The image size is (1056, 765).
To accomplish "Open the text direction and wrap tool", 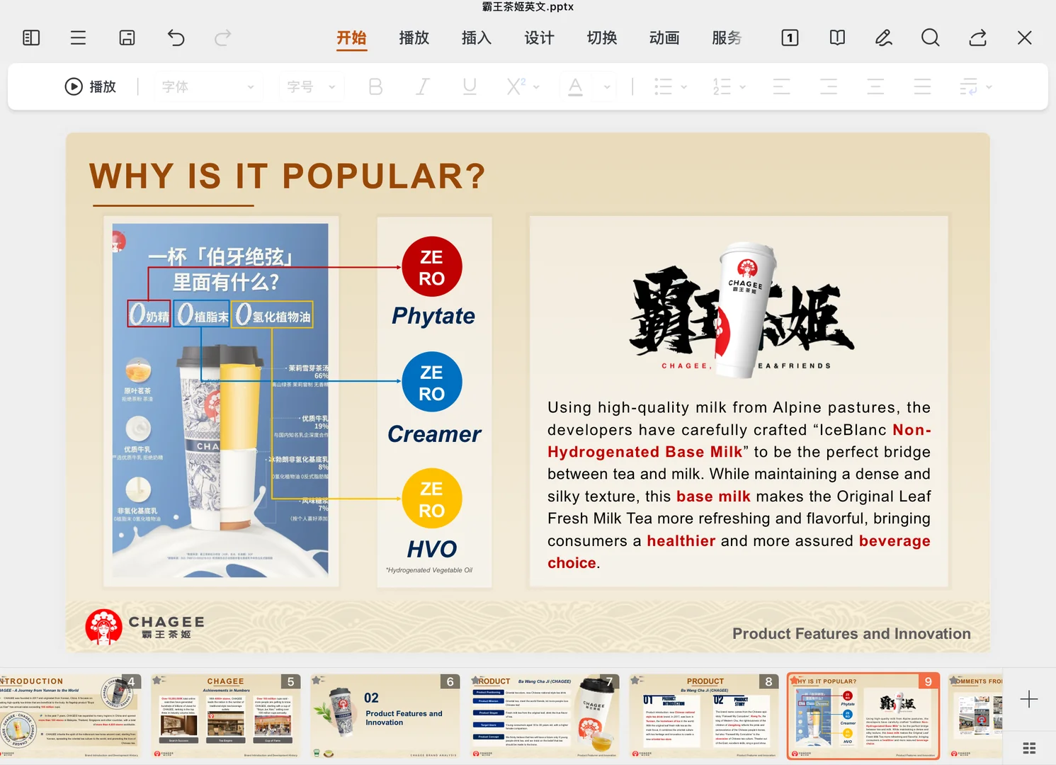I will click(x=968, y=86).
